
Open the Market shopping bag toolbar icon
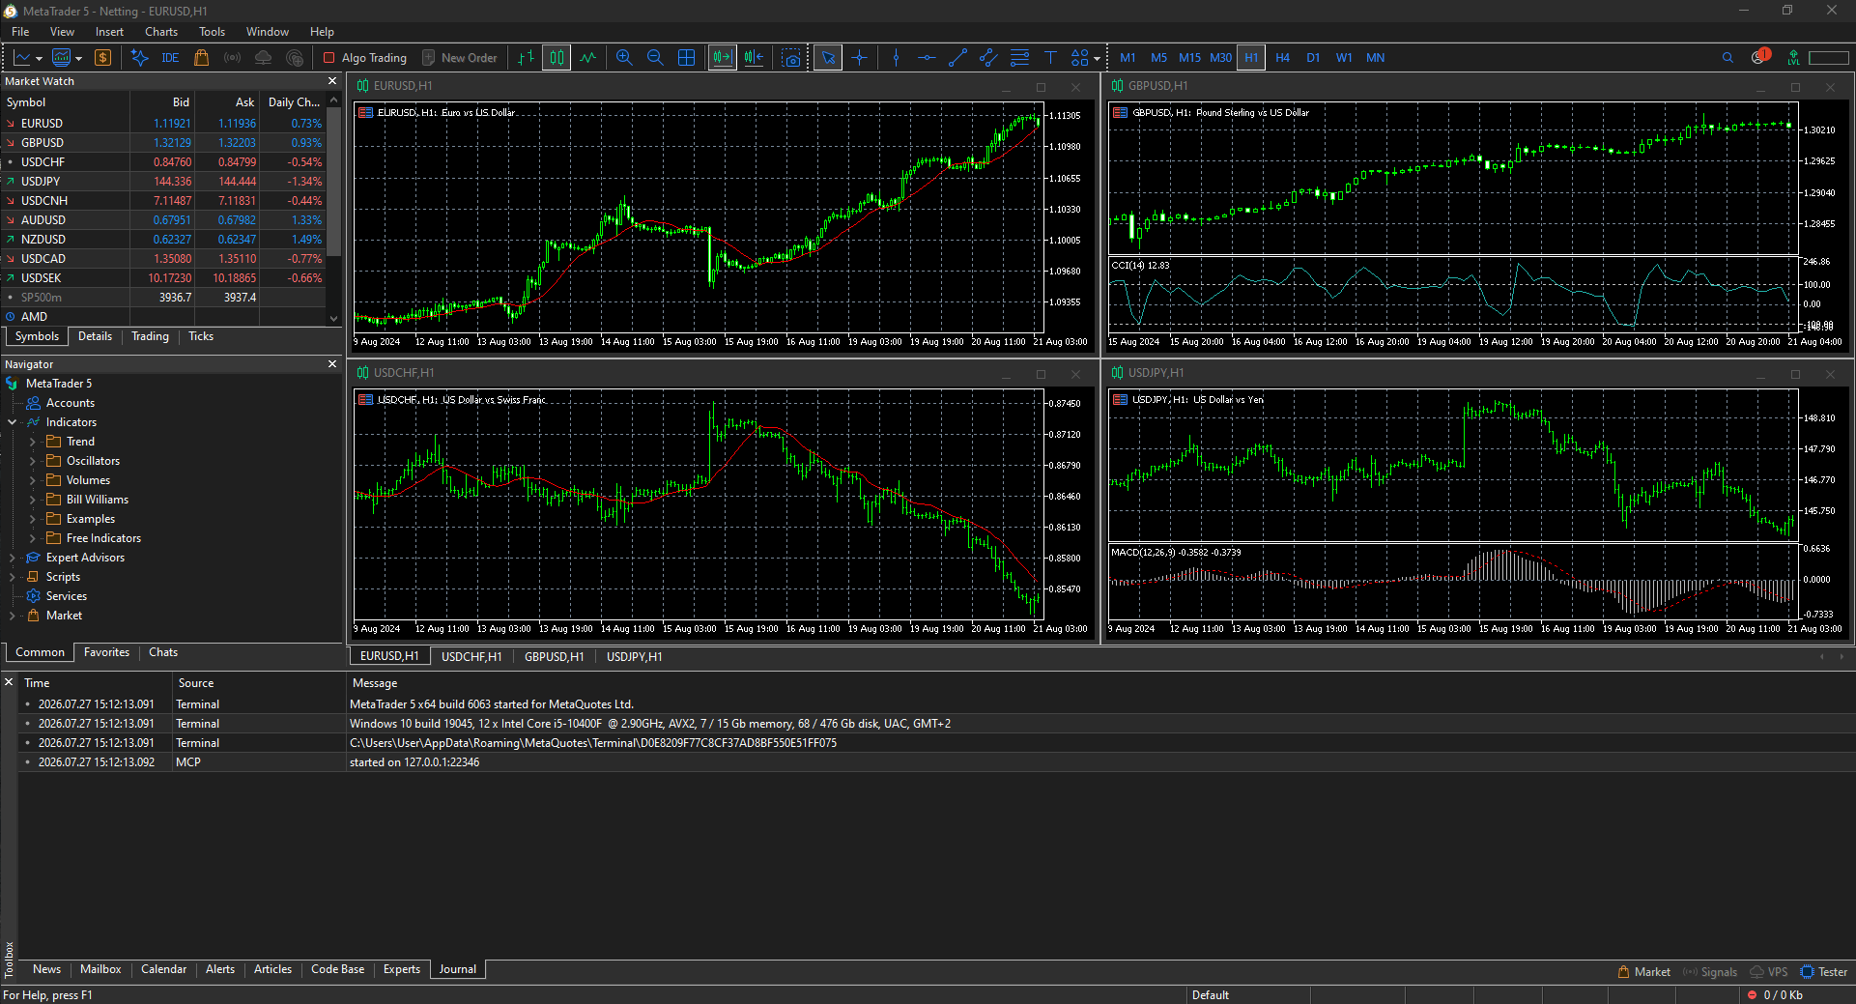[x=201, y=58]
